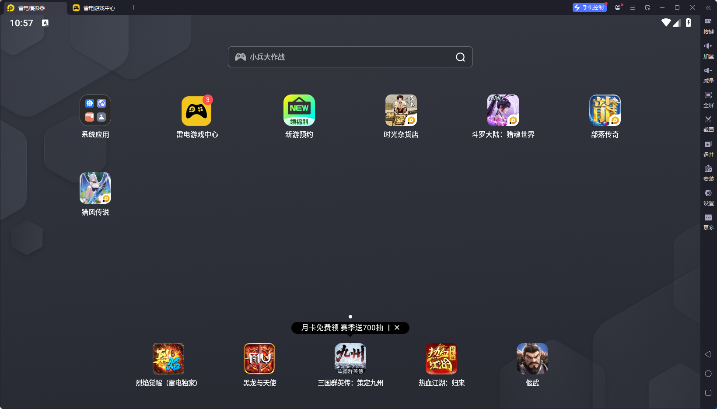The image size is (717, 409).
Task: Open the 按键 keyboard mapping tool
Action: (708, 26)
